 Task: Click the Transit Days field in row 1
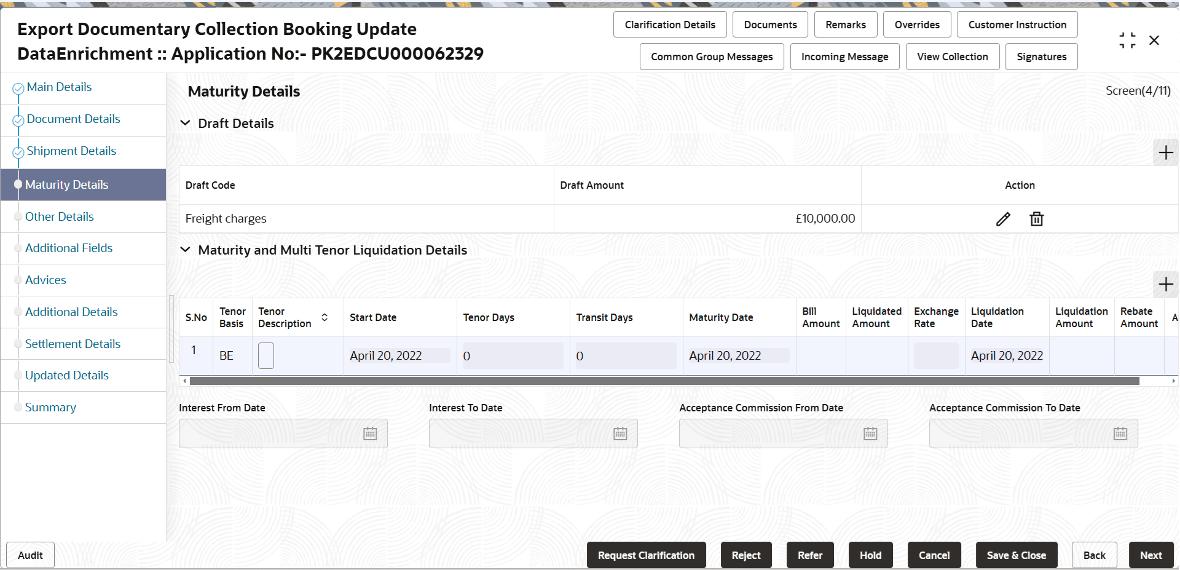tap(626, 356)
